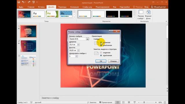Switch to the Transitions (Переходы) tab
The height and width of the screenshot is (104, 185).
click(x=62, y=7)
